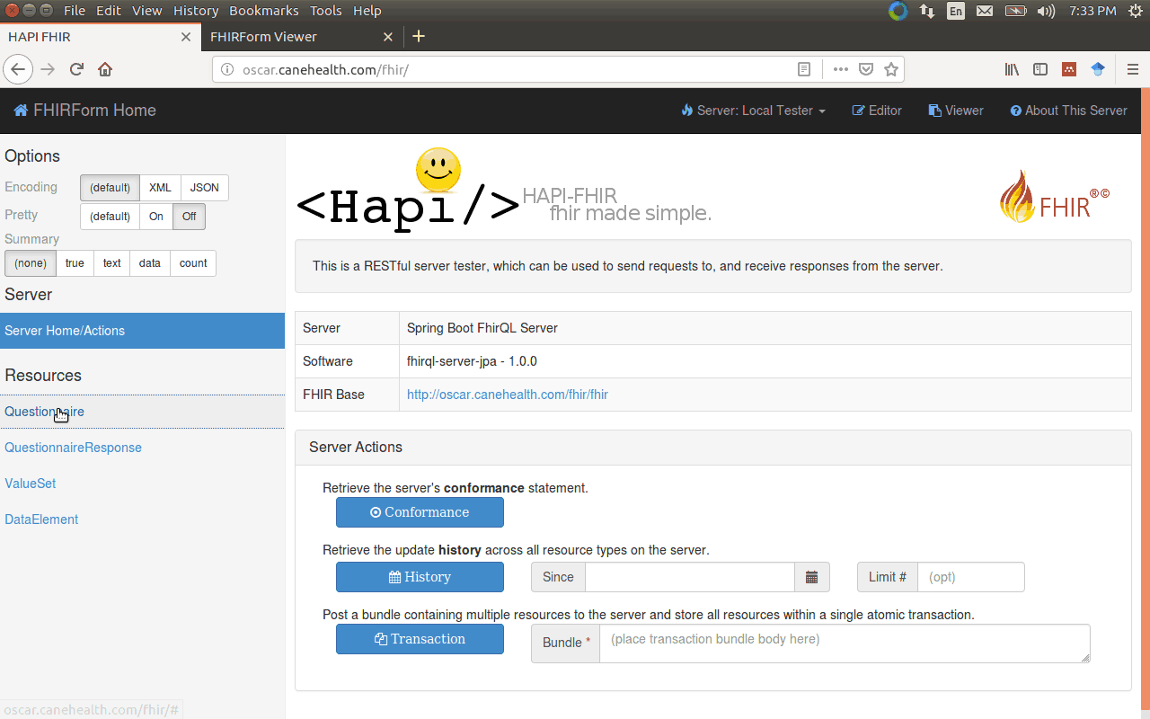This screenshot has width=1150, height=719.
Task: Set Encoding to (default)
Action: pyautogui.click(x=110, y=188)
